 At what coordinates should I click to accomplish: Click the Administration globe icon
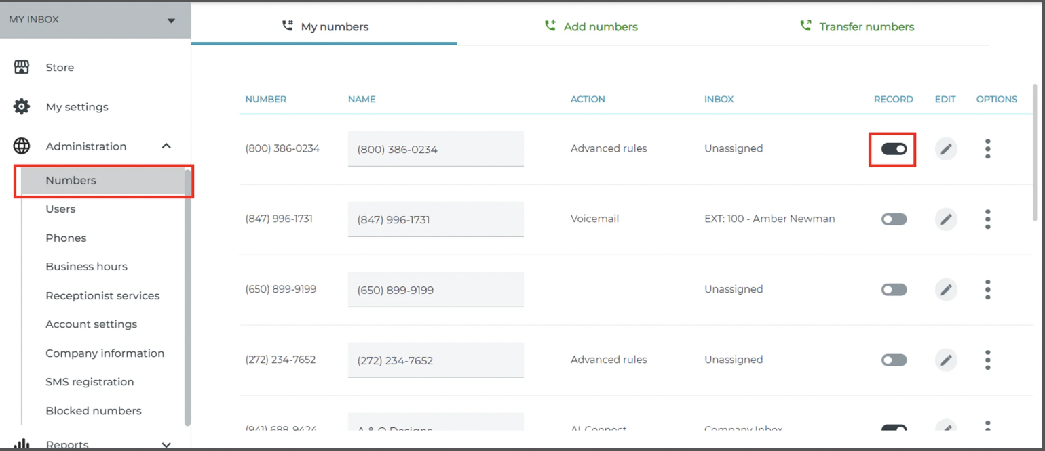(22, 146)
